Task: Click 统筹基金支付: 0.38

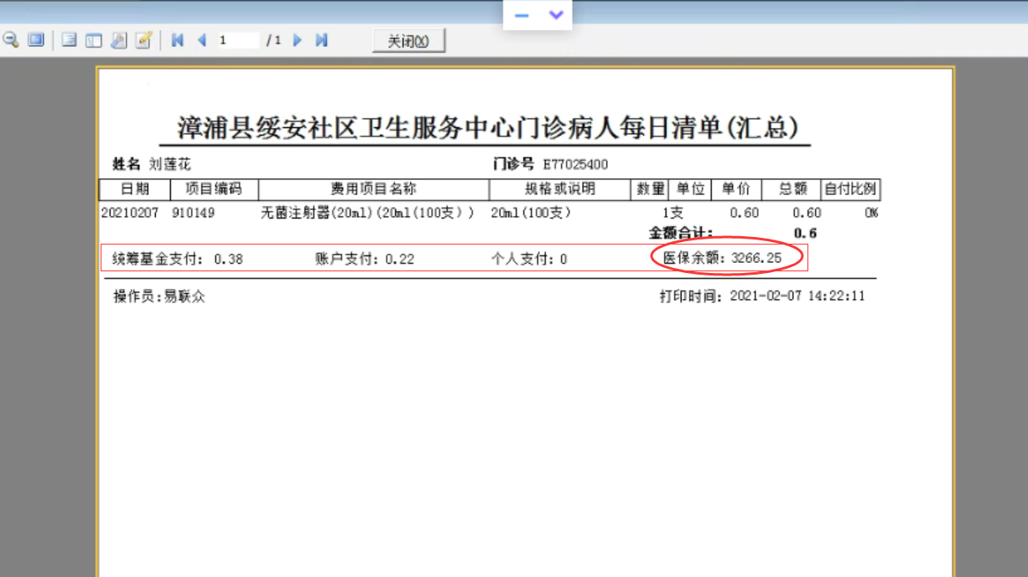Action: [x=178, y=259]
